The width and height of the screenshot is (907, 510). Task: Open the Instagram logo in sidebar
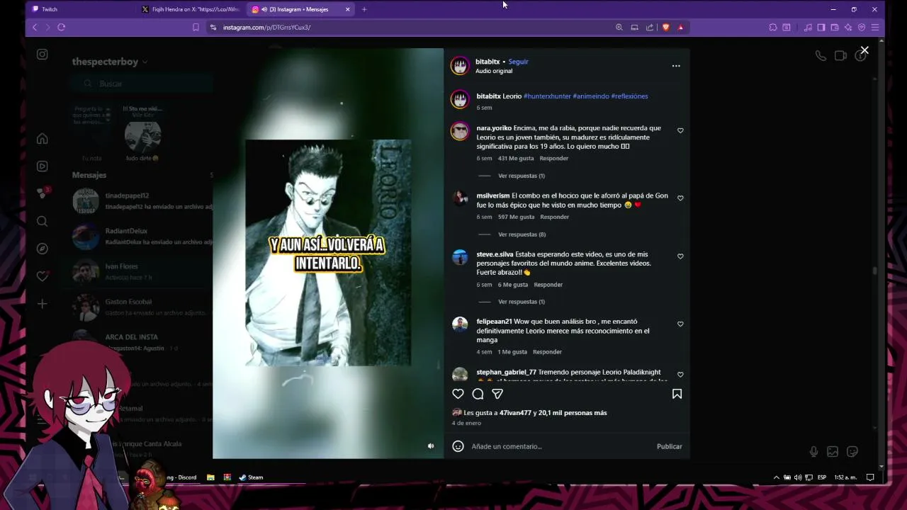43,55
